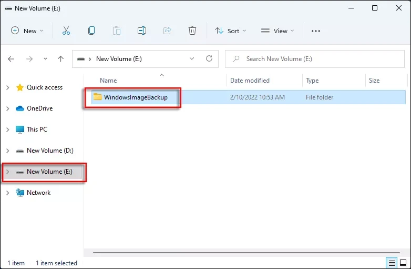Open the New item menu
The image size is (411, 269).
pyautogui.click(x=27, y=31)
